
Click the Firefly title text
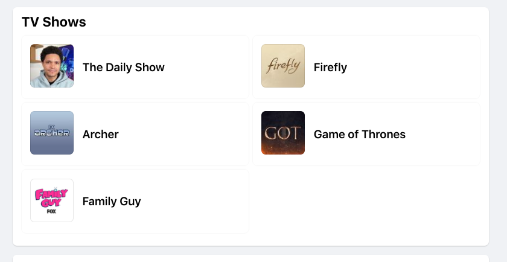tap(330, 67)
